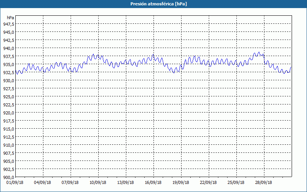Viewport: 307px width, 192px height.
Task: Click the 01/09/18 date label
Action: point(15,182)
